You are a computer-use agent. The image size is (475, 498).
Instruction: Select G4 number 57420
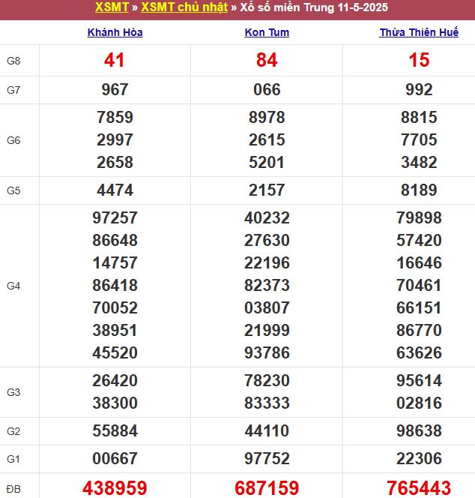[419, 240]
